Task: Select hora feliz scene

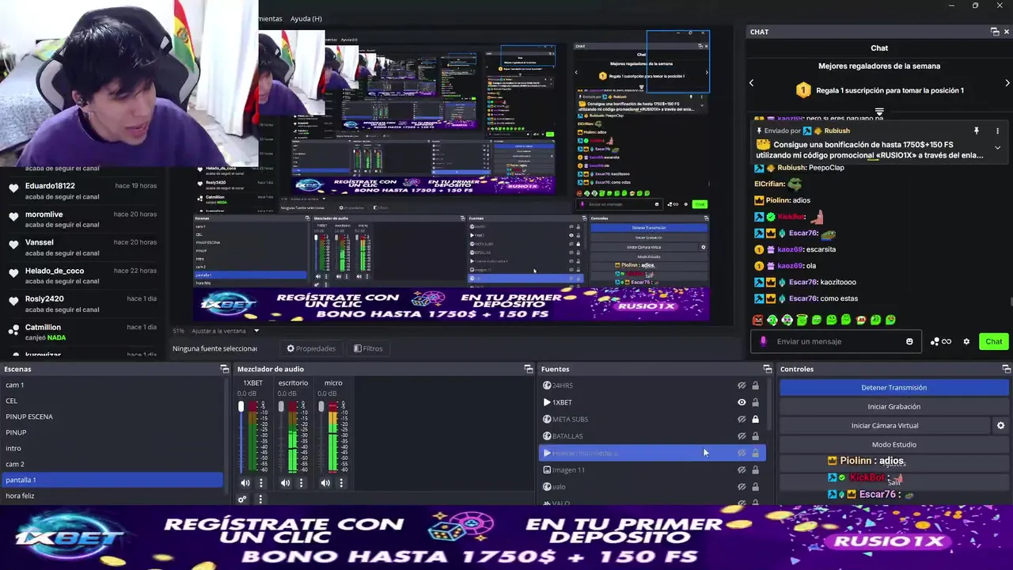Action: (112, 496)
